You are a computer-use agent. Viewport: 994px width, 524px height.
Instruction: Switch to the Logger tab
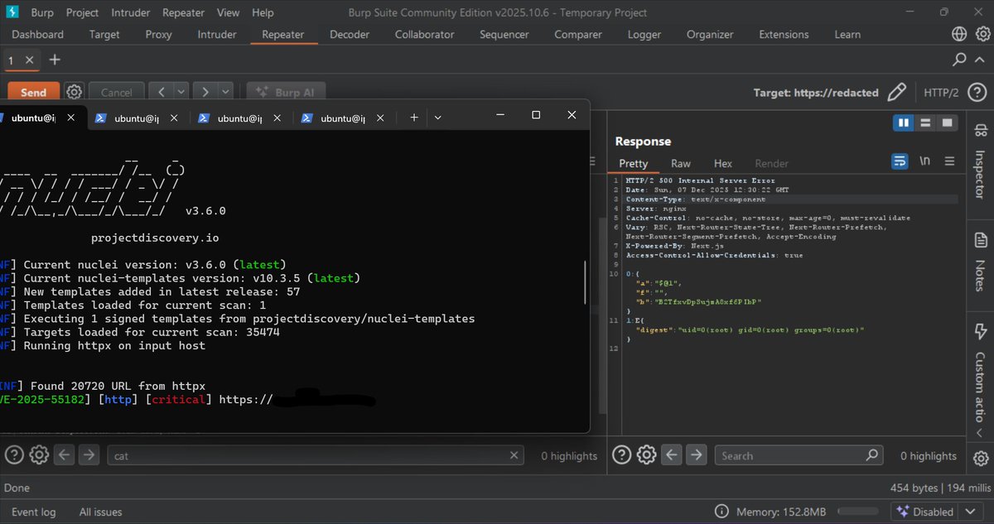tap(644, 34)
